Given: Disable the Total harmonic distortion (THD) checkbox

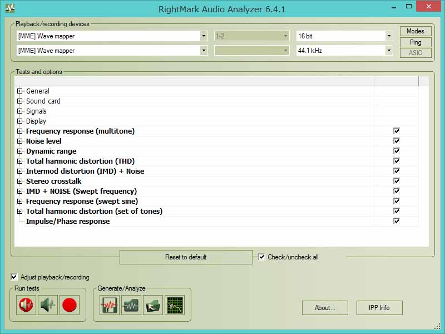Looking at the screenshot, I should coord(397,161).
